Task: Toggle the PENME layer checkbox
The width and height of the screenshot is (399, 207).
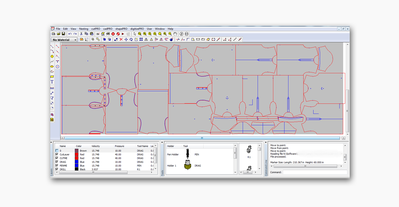Action: click(x=57, y=166)
